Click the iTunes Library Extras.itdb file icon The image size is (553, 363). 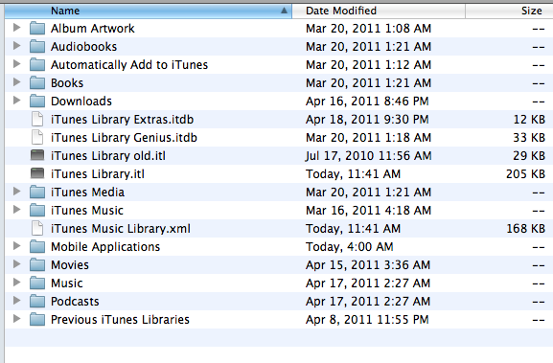pos(37,119)
